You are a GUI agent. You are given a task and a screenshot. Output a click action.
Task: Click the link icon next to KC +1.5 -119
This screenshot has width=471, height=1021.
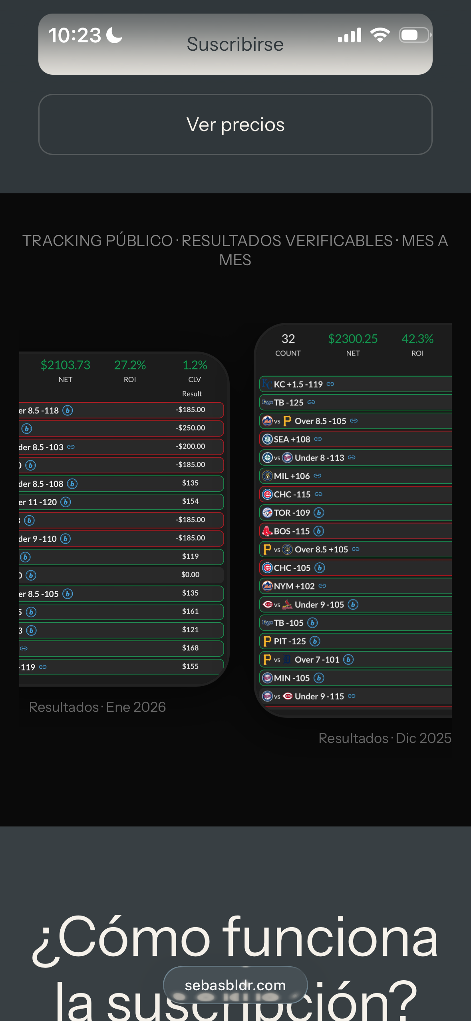coord(330,384)
